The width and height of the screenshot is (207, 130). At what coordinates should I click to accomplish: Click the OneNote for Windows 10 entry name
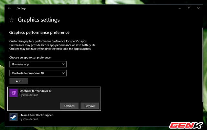point(35,91)
